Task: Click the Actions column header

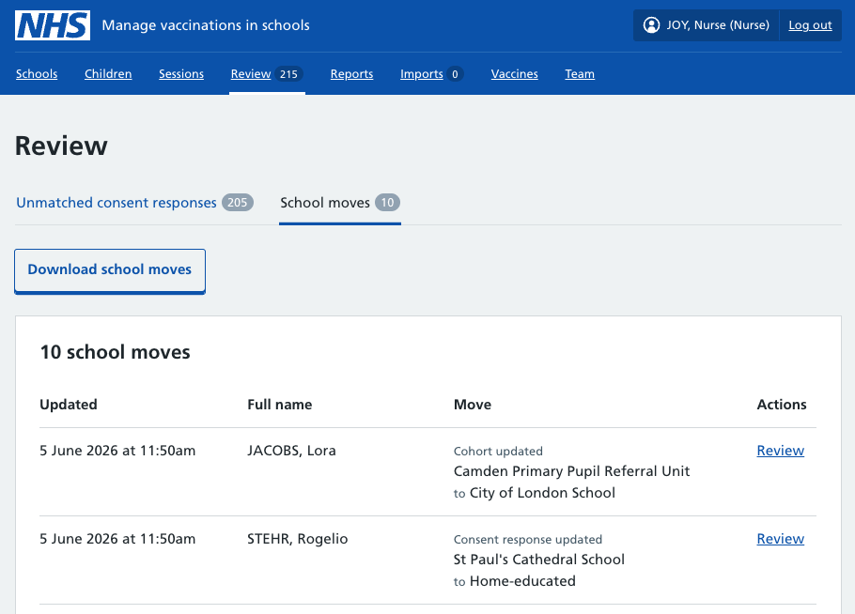Action: pyautogui.click(x=782, y=405)
